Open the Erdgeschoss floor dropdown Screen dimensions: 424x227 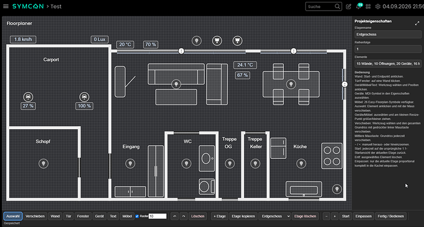275,216
